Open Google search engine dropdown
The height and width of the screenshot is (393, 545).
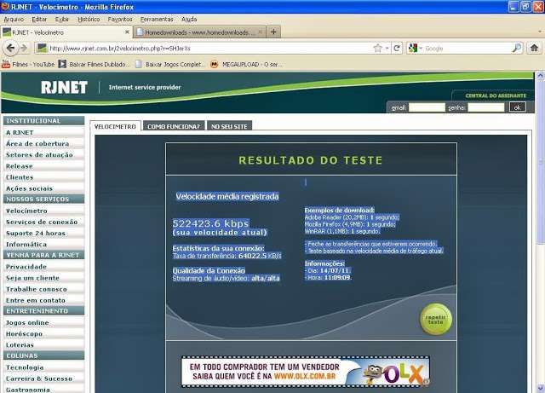click(415, 48)
